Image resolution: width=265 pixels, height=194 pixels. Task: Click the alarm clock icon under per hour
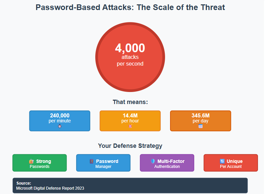pyautogui.click(x=130, y=126)
